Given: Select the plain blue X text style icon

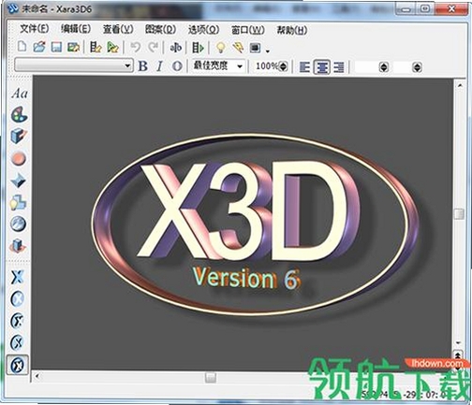Looking at the screenshot, I should coord(18,277).
